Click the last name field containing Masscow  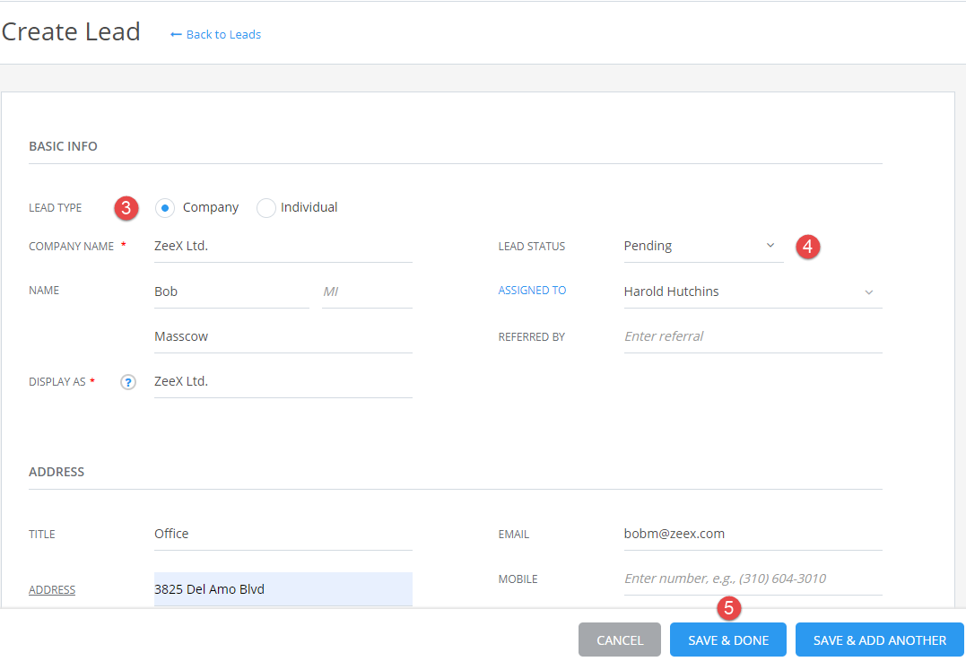pos(283,337)
